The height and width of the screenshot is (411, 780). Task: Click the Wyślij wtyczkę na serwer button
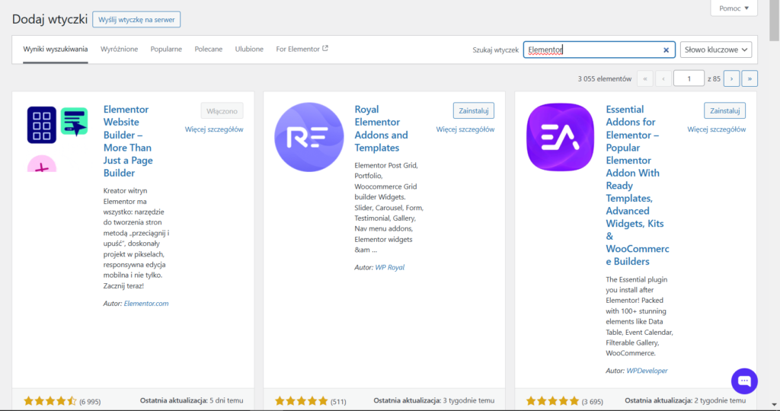click(x=136, y=20)
